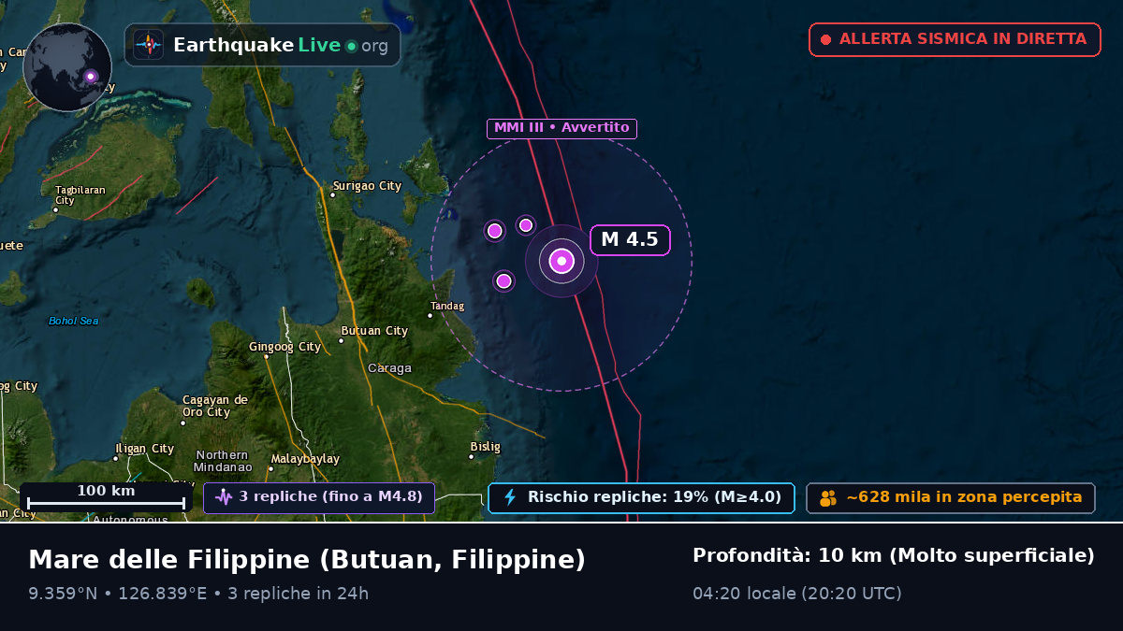Select the aftershock marker nearest the M 4.5 label
1123x631 pixels.
[526, 224]
